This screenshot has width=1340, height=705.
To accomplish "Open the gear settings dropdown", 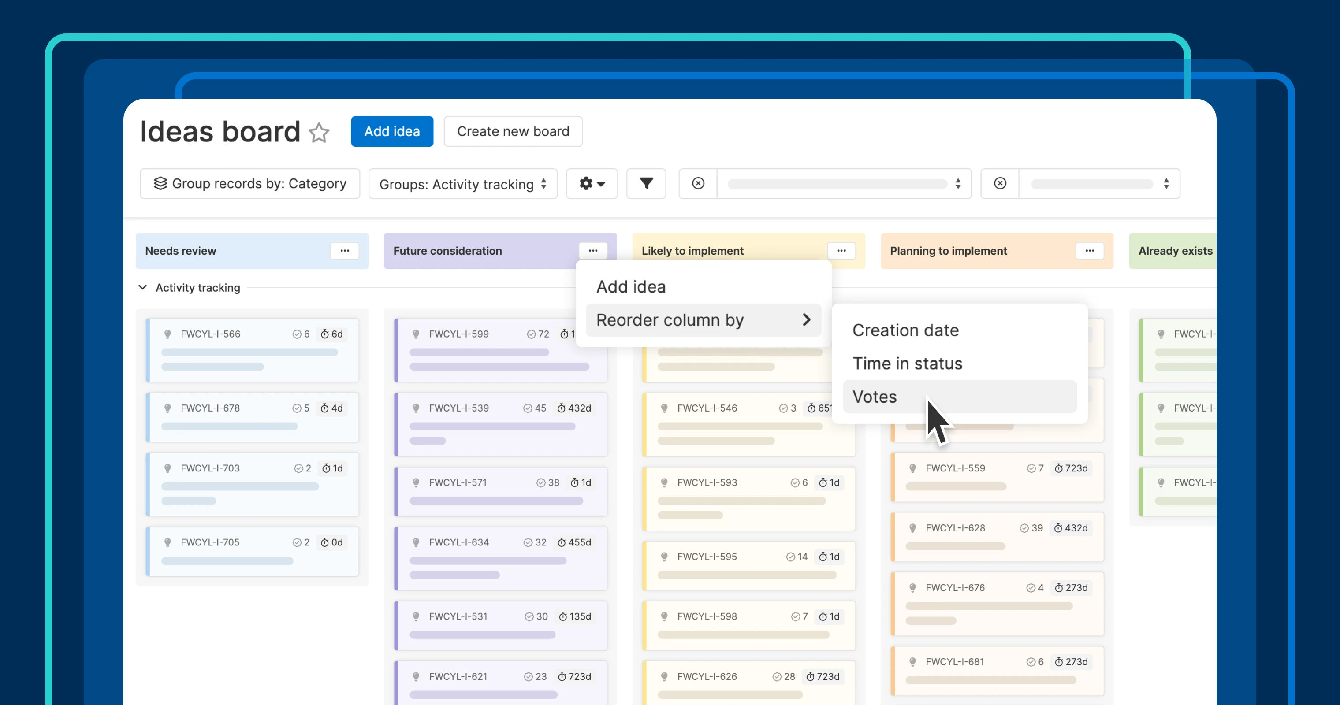I will [592, 184].
